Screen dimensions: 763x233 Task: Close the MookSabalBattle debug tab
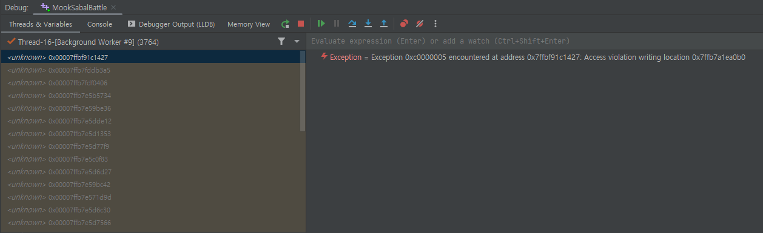[x=113, y=7]
